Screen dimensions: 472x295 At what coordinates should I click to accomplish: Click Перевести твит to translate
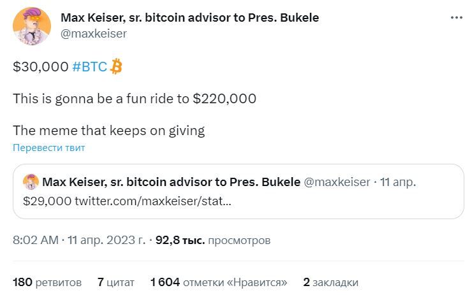[x=49, y=148]
